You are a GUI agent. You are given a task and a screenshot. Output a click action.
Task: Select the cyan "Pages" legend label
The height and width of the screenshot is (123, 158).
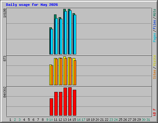coord(154,38)
